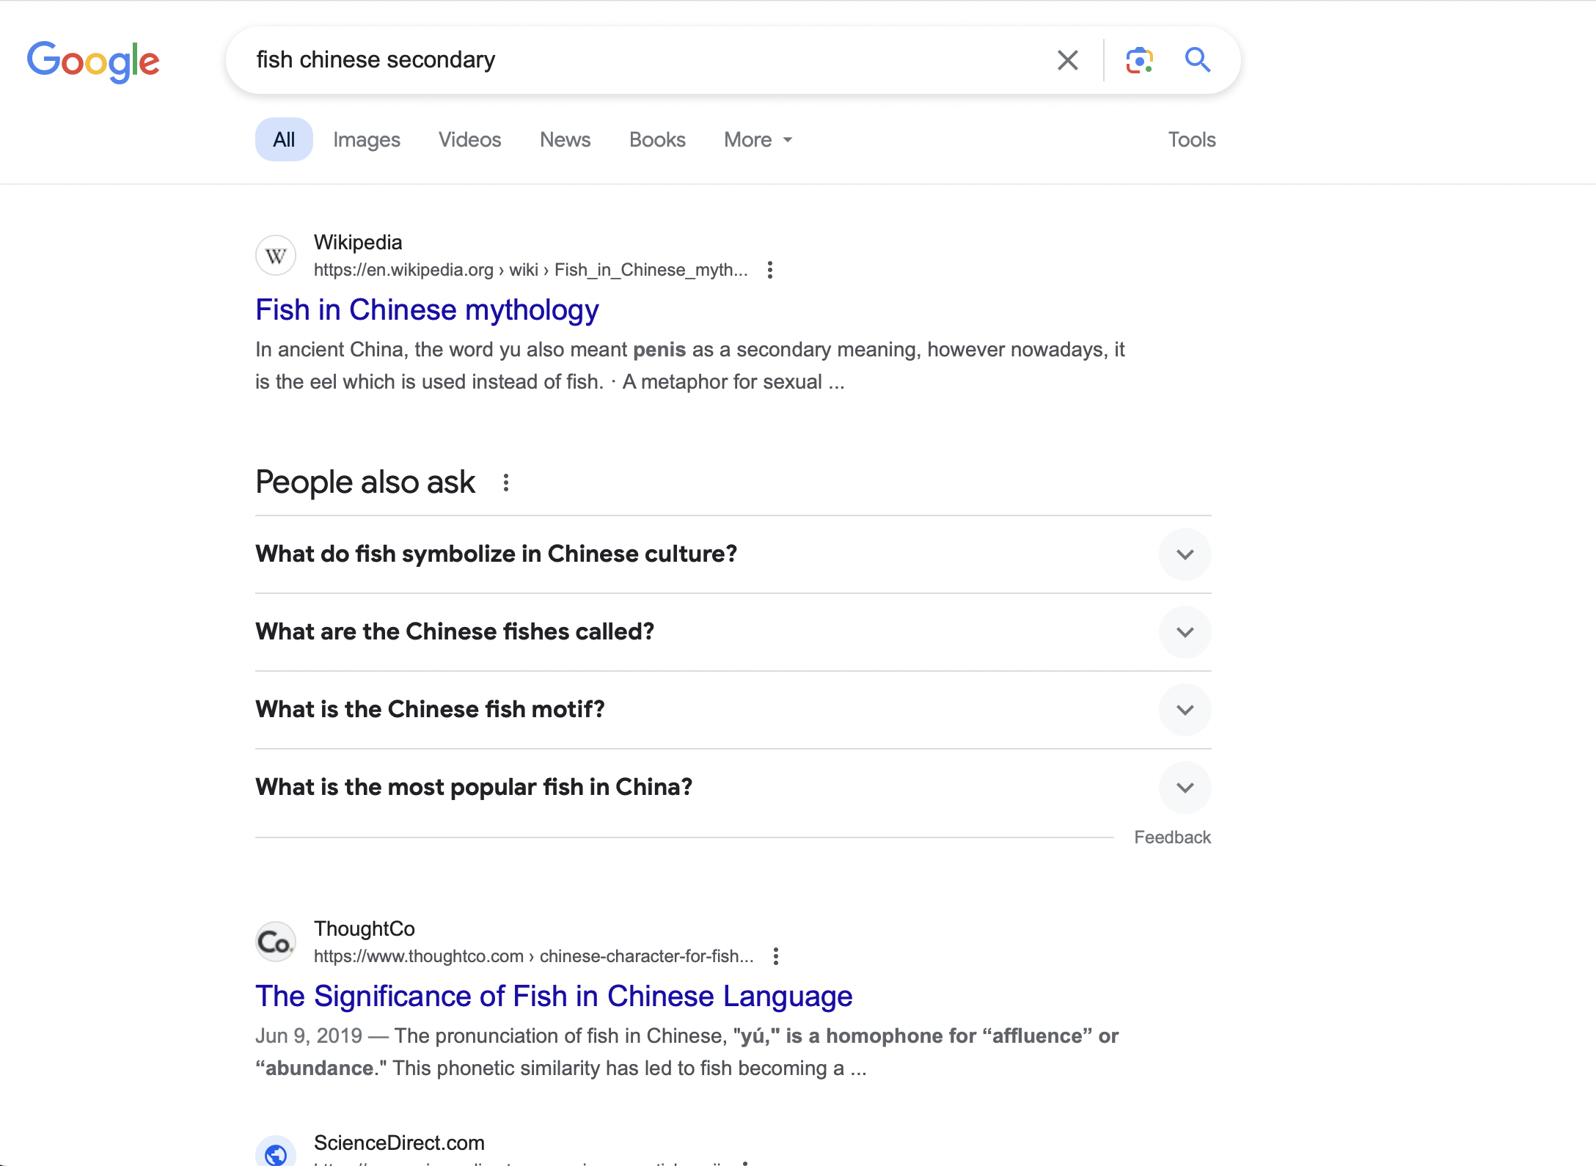Click the Tools button
Viewport: 1596px width, 1166px height.
pos(1191,139)
